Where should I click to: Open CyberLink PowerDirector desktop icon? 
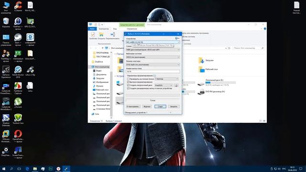(6, 88)
